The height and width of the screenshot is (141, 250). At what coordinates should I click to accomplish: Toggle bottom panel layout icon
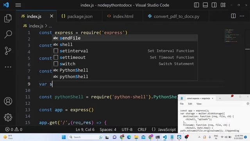point(205,5)
